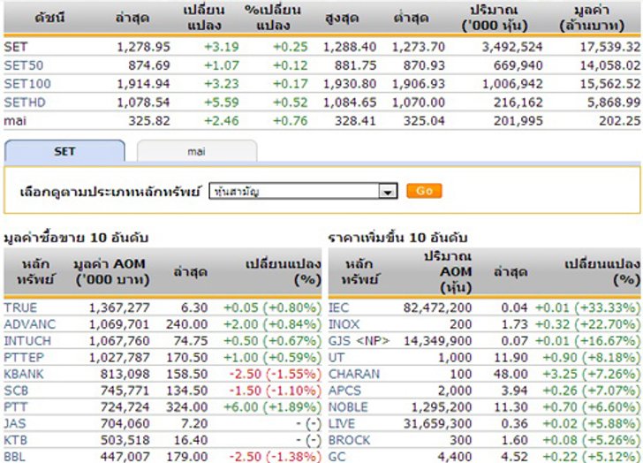Click SET high value 1,288.40

[350, 47]
